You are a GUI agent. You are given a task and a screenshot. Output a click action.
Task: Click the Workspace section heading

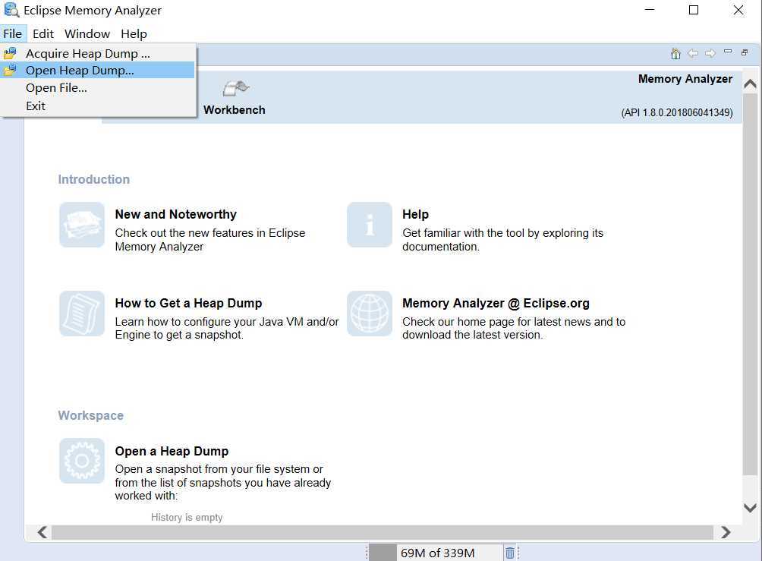coord(91,416)
